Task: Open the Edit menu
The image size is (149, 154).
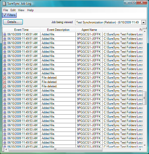Action: click(x=13, y=10)
